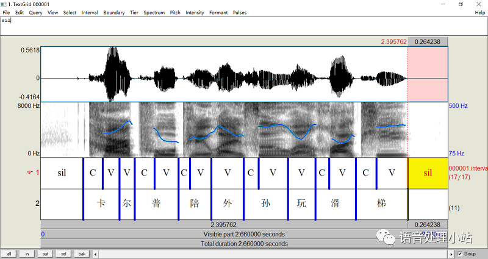Screen dimensions: 488x259
Task: Open the View menu
Action: click(52, 13)
